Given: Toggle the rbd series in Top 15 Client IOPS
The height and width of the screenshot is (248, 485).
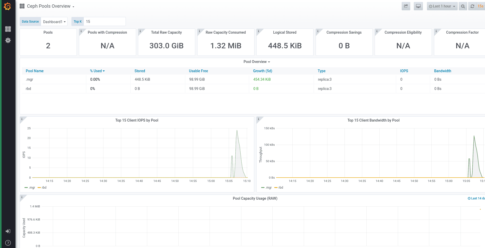Looking at the screenshot, I should pyautogui.click(x=44, y=187).
